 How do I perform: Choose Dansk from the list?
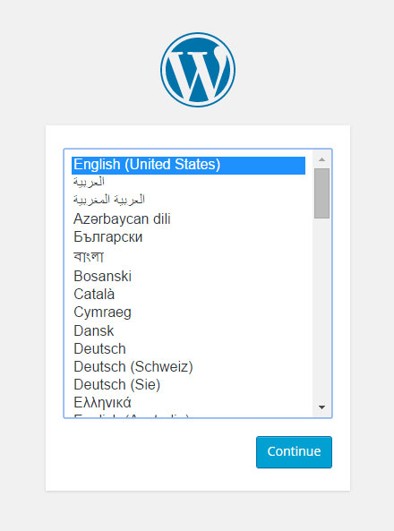[188, 330]
